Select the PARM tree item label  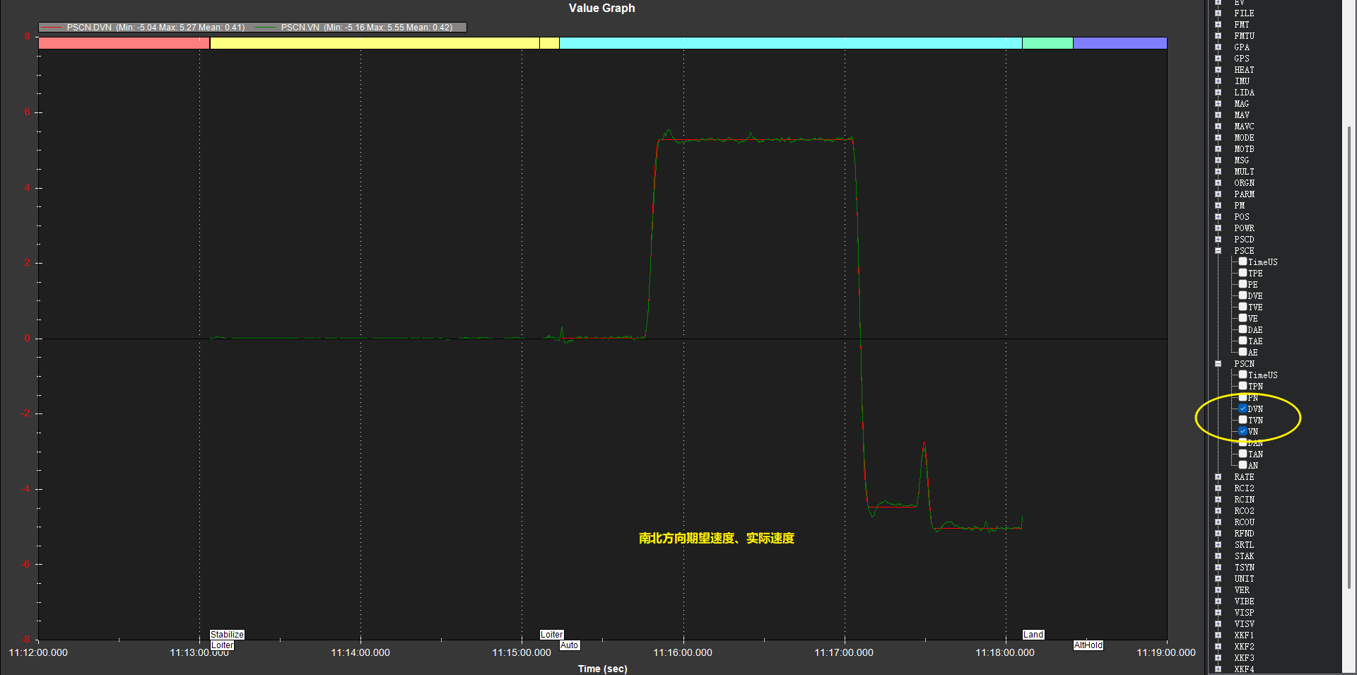click(1244, 194)
